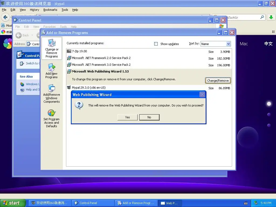The width and height of the screenshot is (276, 207).
Task: Open the browser History menu
Action: [x=34, y=10]
